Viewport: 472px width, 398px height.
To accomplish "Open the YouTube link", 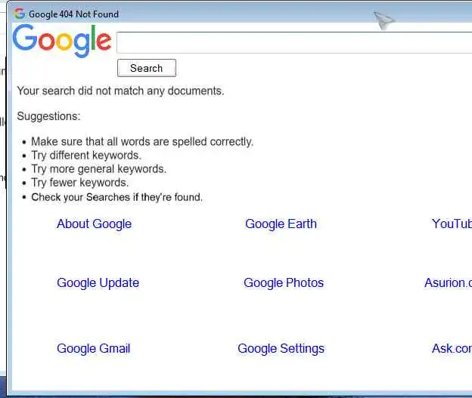I will coord(452,224).
